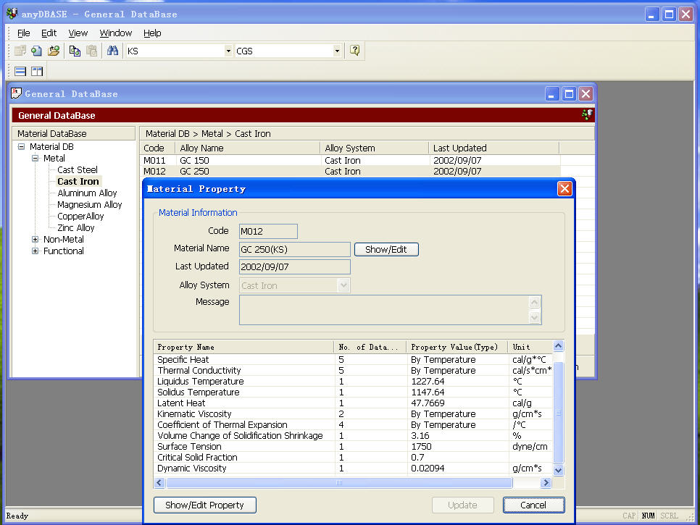Select the Latent Heat property row
Image resolution: width=700 pixels, height=525 pixels.
[354, 403]
